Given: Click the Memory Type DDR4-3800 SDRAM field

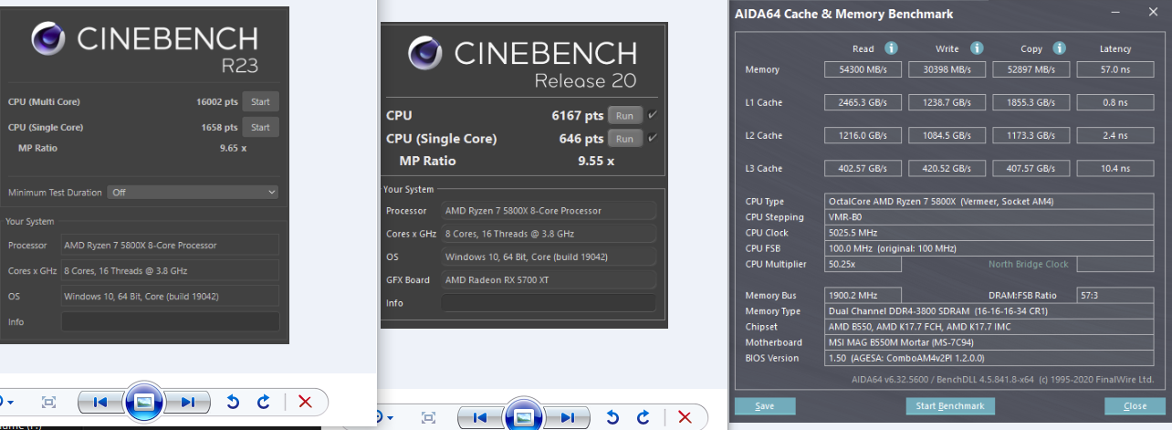Looking at the screenshot, I should [x=989, y=311].
